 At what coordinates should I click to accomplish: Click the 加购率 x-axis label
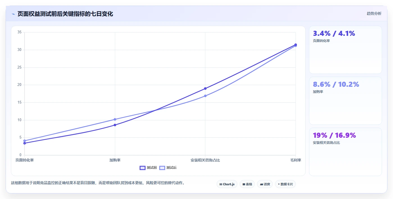coord(115,160)
